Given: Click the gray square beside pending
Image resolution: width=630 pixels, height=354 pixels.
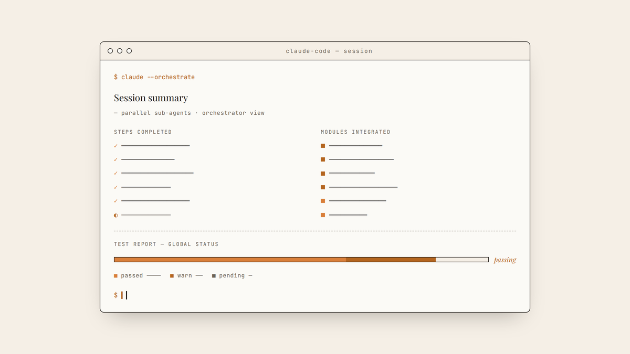Looking at the screenshot, I should click(214, 276).
